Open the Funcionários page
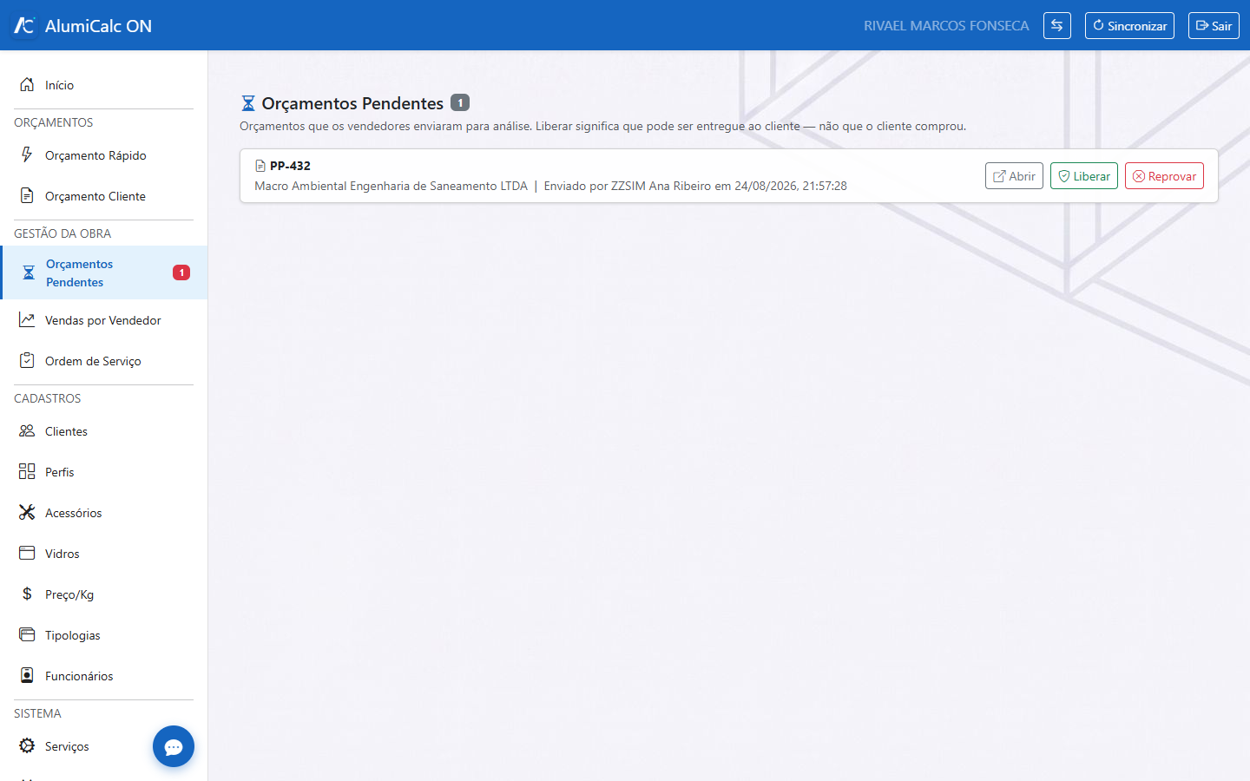Screen dimensions: 1250x781 point(104,676)
